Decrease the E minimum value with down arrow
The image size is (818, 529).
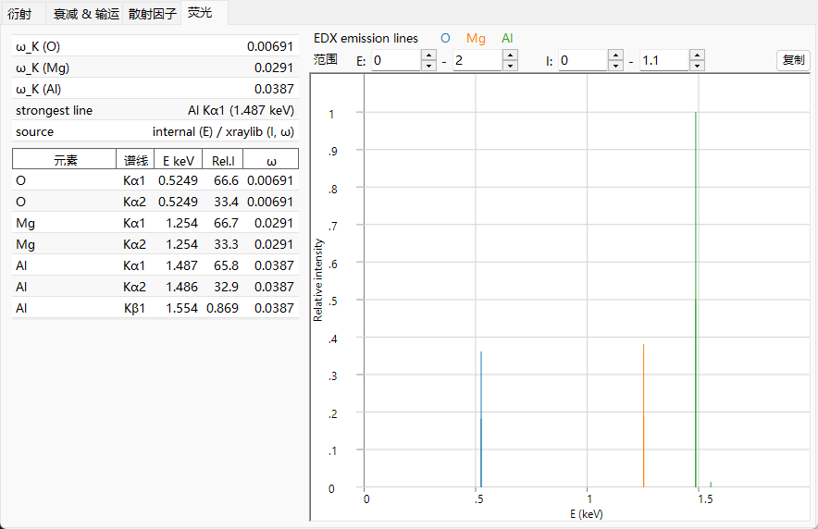pyautogui.click(x=428, y=66)
